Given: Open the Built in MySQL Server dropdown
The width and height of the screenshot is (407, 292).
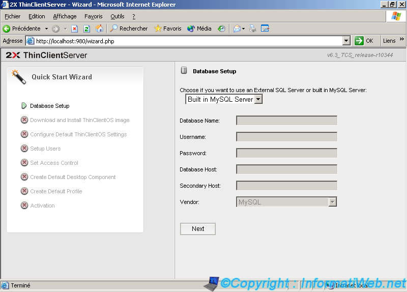Looking at the screenshot, I should (x=224, y=99).
